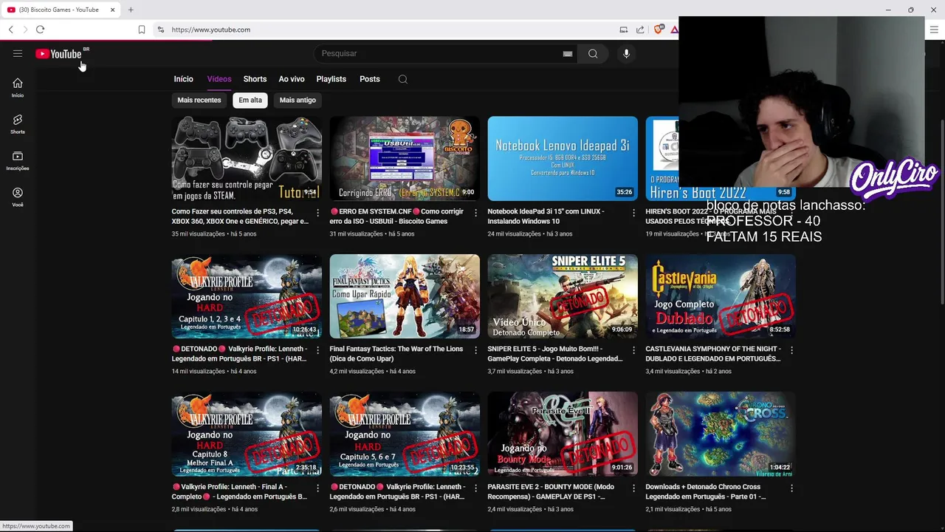Open Downloads + Detonado Chrono Cross title
Viewport: 945px width, 532px height.
coord(706,491)
